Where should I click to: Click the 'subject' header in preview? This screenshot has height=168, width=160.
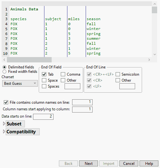tap(53, 19)
